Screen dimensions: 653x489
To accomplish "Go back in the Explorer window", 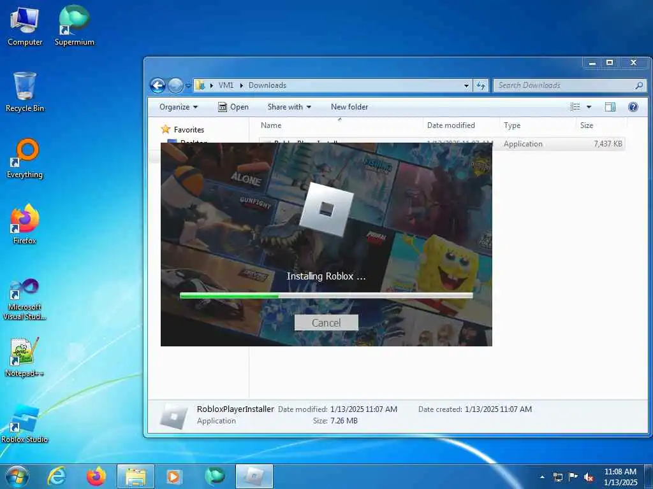I will [x=158, y=86].
